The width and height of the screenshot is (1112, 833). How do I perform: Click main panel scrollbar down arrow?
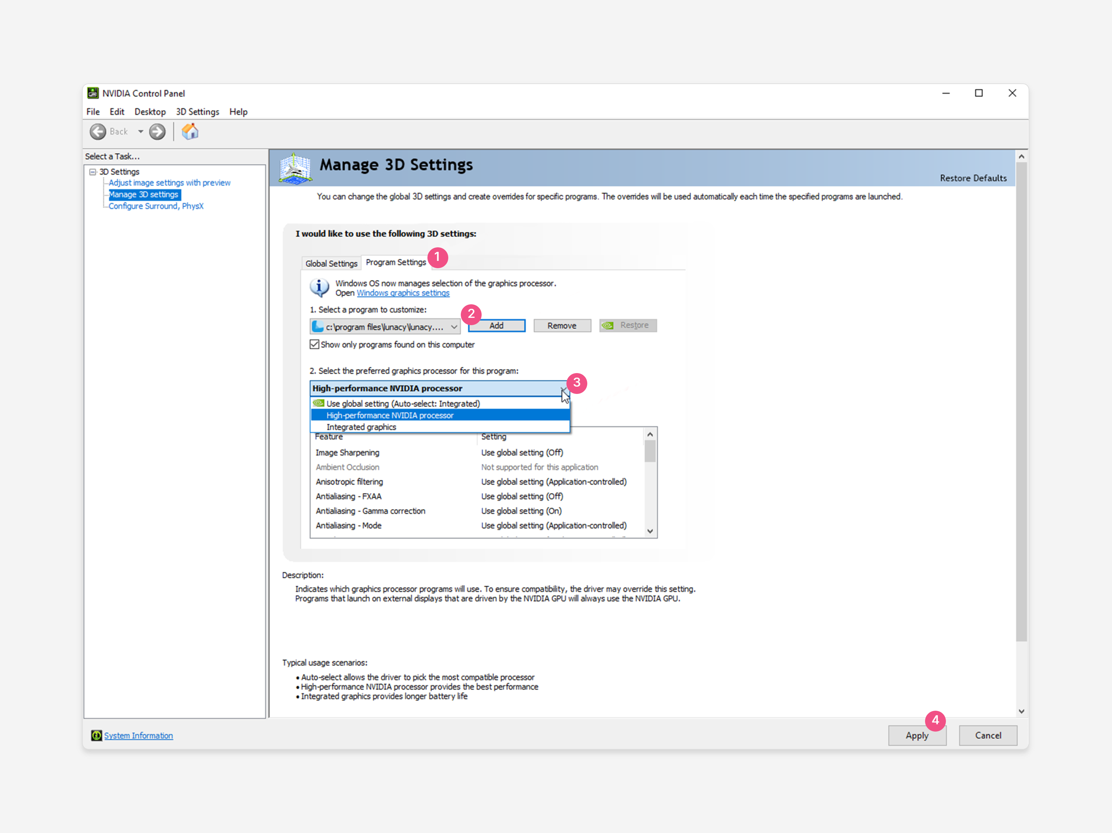pos(1022,711)
